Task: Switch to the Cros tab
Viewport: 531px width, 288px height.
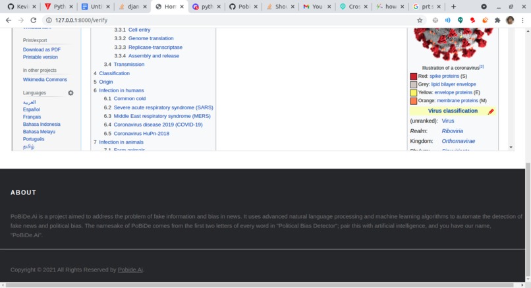Action: [x=354, y=7]
